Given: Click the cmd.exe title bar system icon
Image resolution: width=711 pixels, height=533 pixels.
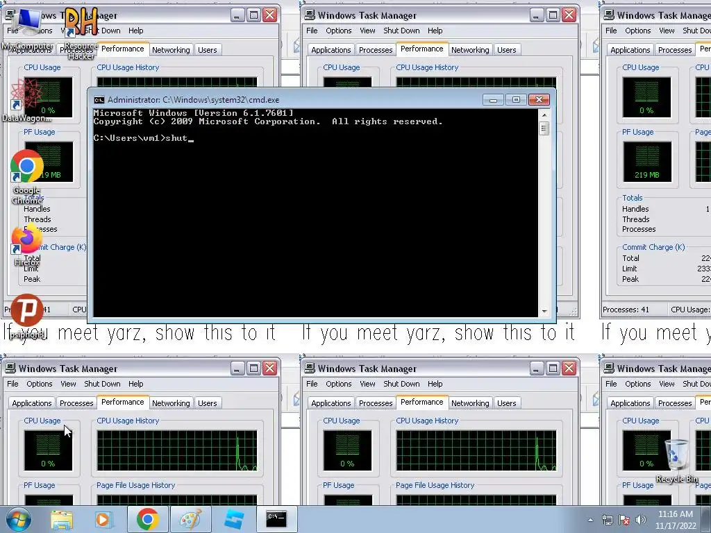Looking at the screenshot, I should pos(99,100).
